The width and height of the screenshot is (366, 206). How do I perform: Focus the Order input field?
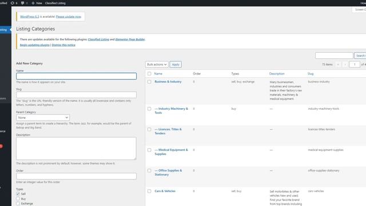[x=76, y=176]
